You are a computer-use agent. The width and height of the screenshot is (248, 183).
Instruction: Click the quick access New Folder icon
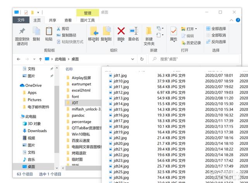(32, 12)
